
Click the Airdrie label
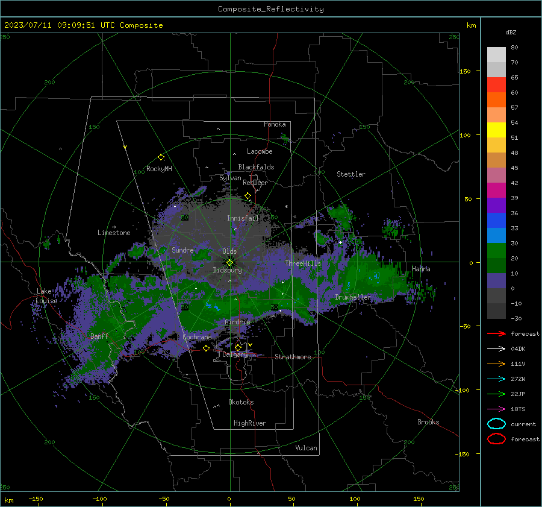point(237,322)
